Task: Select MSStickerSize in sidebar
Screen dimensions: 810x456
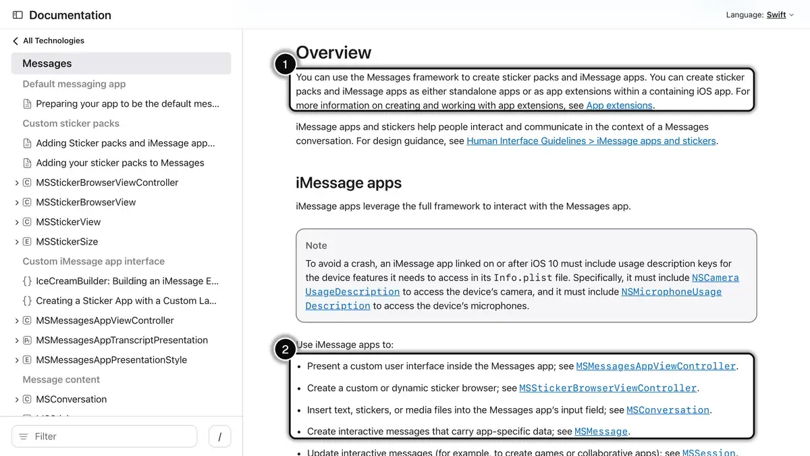Action: point(67,242)
